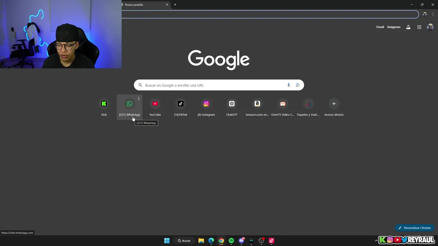Viewport: 438px width, 246px height.
Task: Minimize the Chrome window
Action: tap(412, 5)
